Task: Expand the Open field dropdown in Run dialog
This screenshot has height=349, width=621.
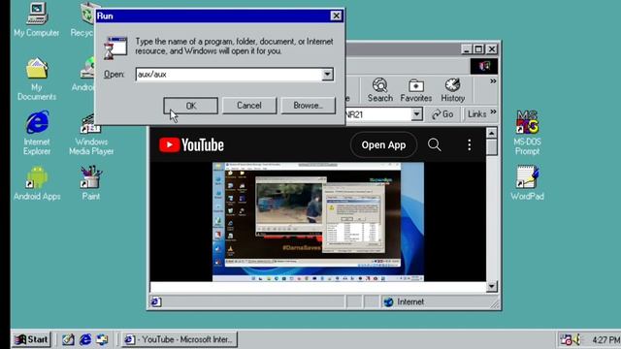Action: [327, 75]
